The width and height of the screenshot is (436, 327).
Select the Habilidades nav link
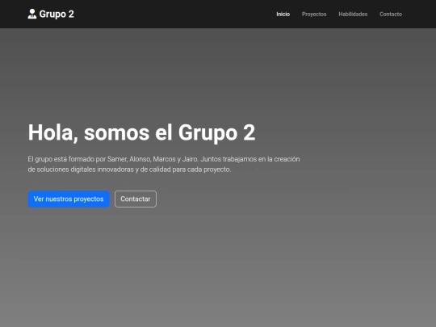pyautogui.click(x=353, y=15)
